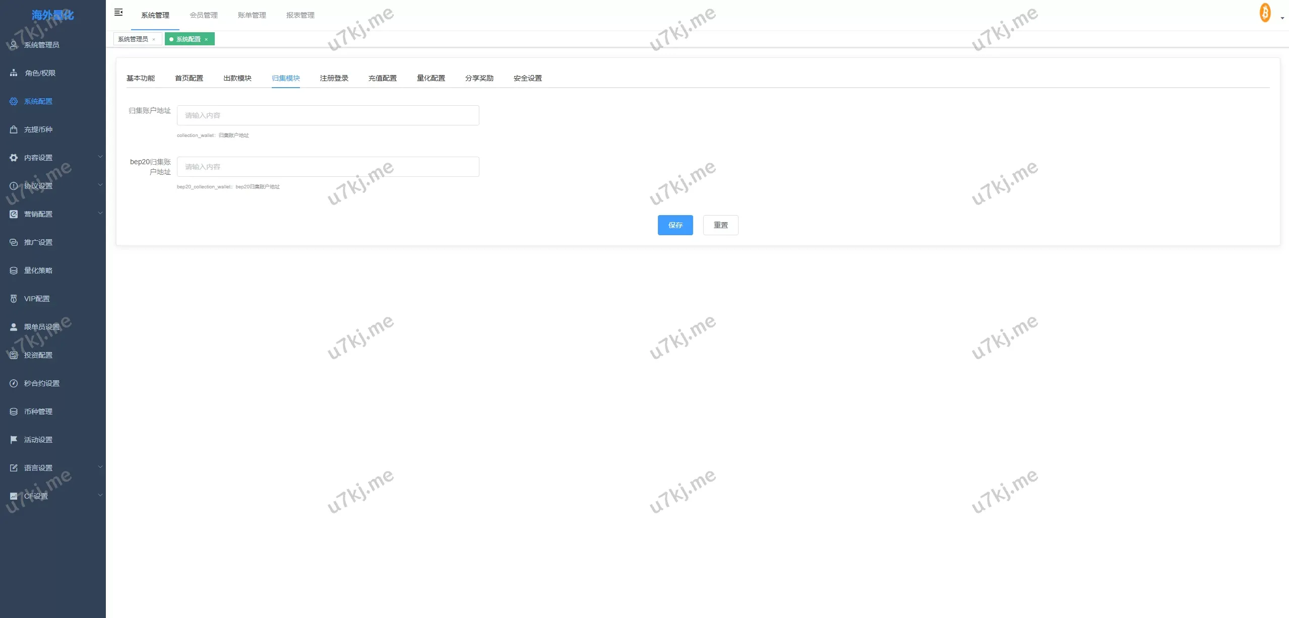Click the VIP配置 medal icon
1289x618 pixels.
[x=14, y=299]
